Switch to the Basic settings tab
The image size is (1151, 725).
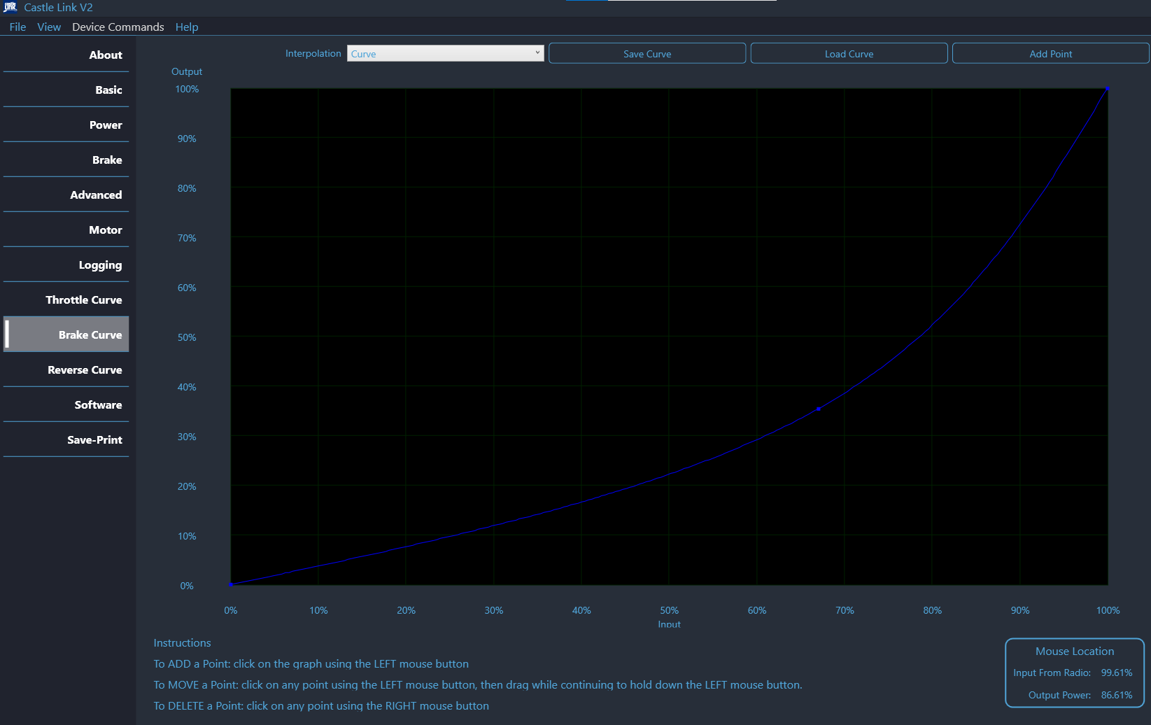pyautogui.click(x=66, y=90)
